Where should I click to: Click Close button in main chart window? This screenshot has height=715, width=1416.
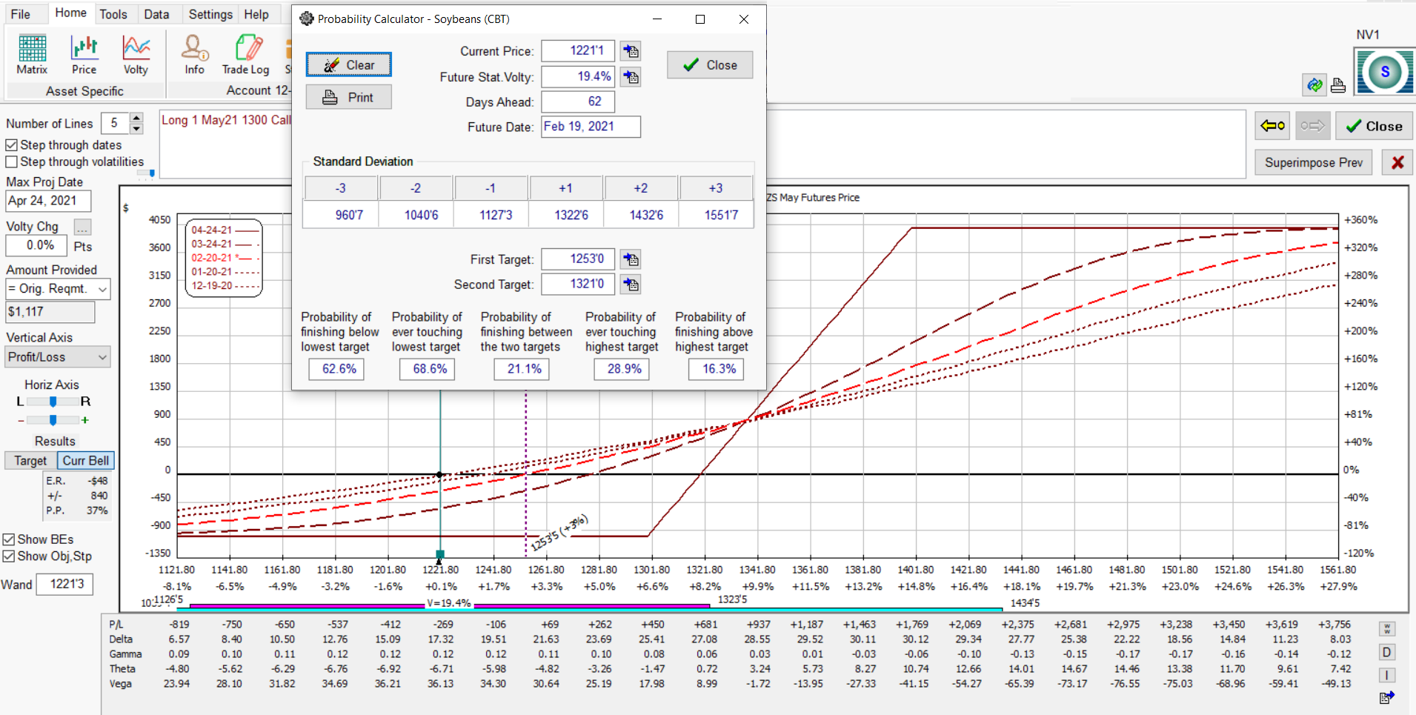pyautogui.click(x=1374, y=126)
